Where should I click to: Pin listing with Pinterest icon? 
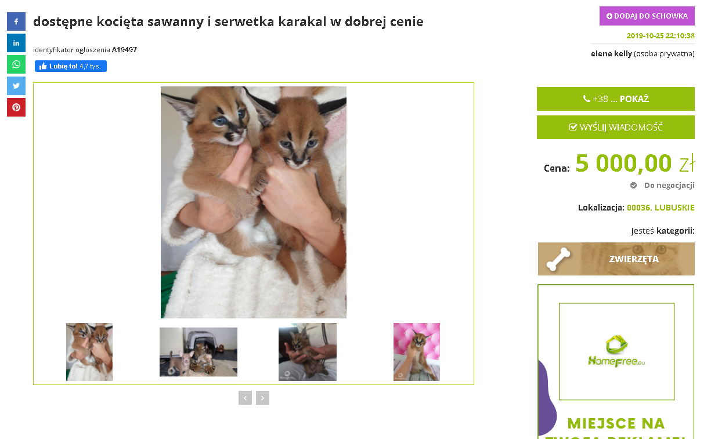tap(16, 107)
